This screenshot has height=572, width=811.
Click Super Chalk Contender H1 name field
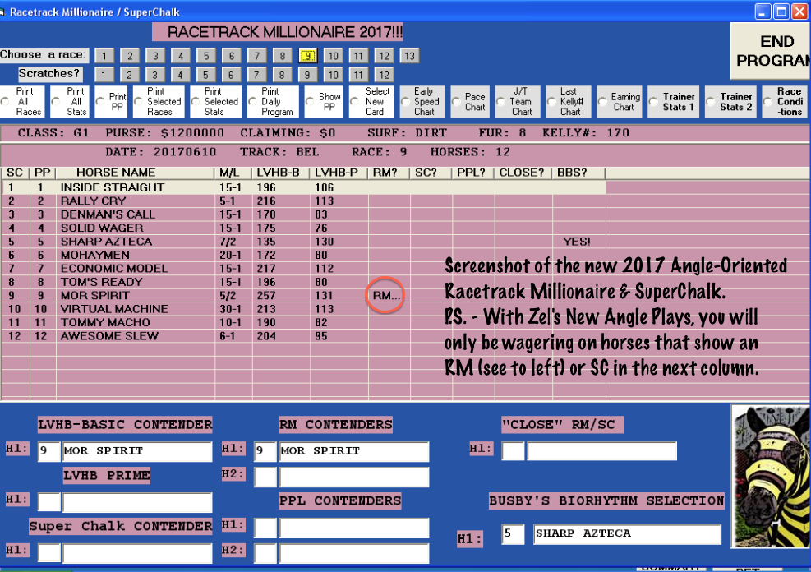(137, 553)
